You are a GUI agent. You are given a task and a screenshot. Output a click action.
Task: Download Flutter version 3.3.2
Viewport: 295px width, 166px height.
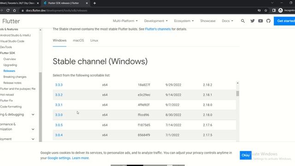point(59,95)
